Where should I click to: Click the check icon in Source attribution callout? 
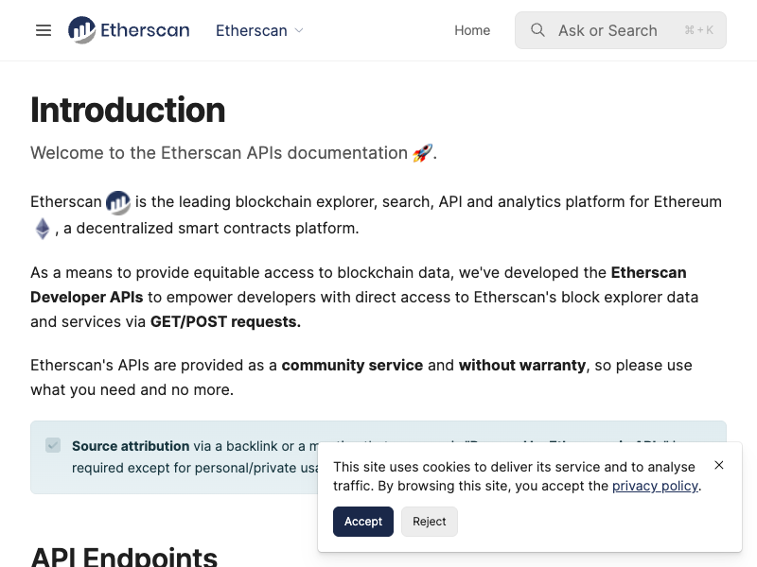point(53,445)
